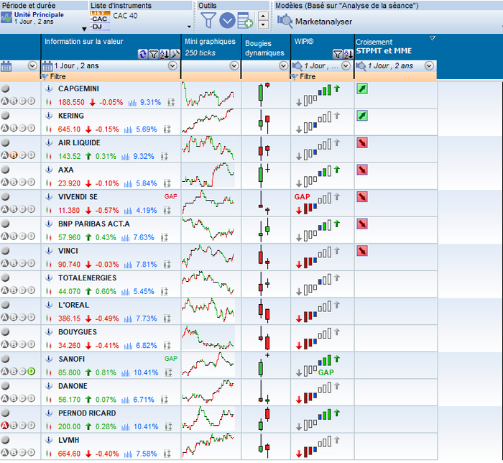Click the red GAP label on VIVENDI SE
This screenshot has width=503, height=463.
(x=171, y=196)
